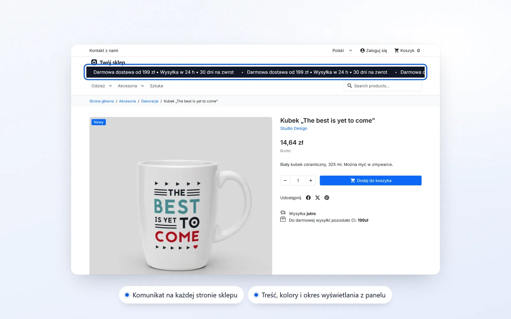Viewport: 511px width, 319px height.
Task: Open the Polski language dropdown
Action: [342, 50]
